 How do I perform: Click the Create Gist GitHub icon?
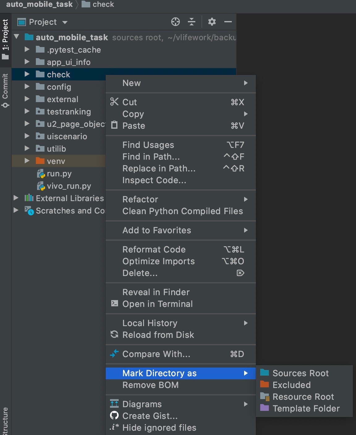click(114, 416)
